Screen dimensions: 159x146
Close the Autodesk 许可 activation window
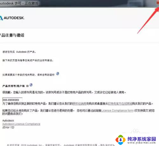pyautogui.click(x=158, y=2)
